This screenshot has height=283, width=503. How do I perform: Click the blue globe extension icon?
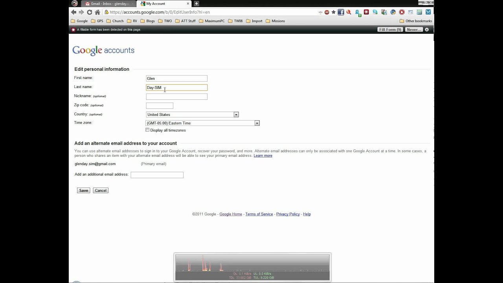click(393, 12)
